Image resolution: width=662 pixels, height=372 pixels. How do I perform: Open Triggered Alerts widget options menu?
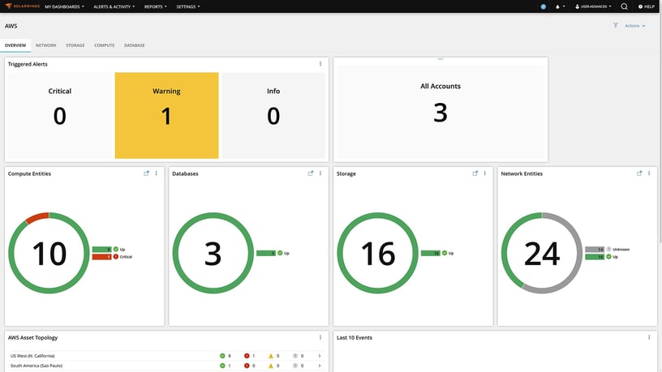coord(320,64)
